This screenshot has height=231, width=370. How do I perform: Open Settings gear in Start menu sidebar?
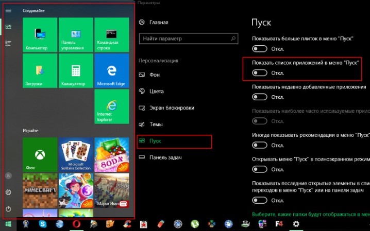(8, 192)
